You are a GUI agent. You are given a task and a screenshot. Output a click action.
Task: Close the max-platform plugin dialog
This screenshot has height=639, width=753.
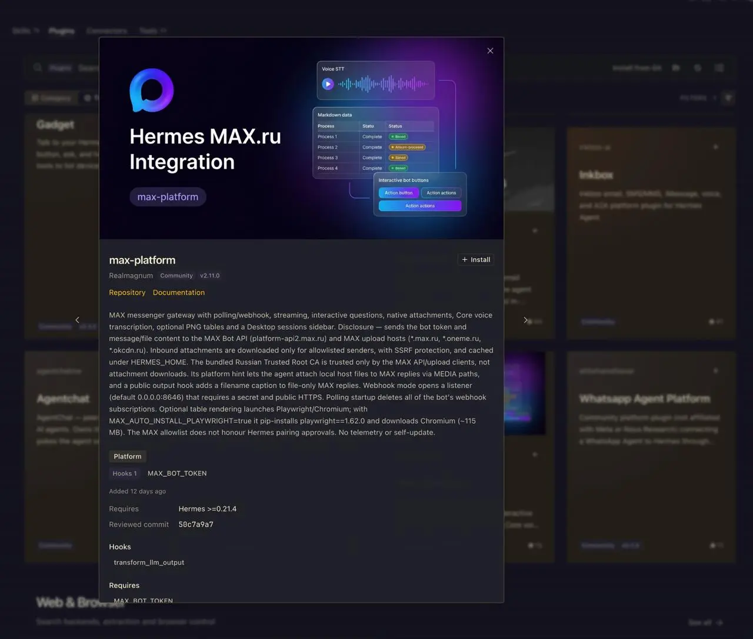490,51
